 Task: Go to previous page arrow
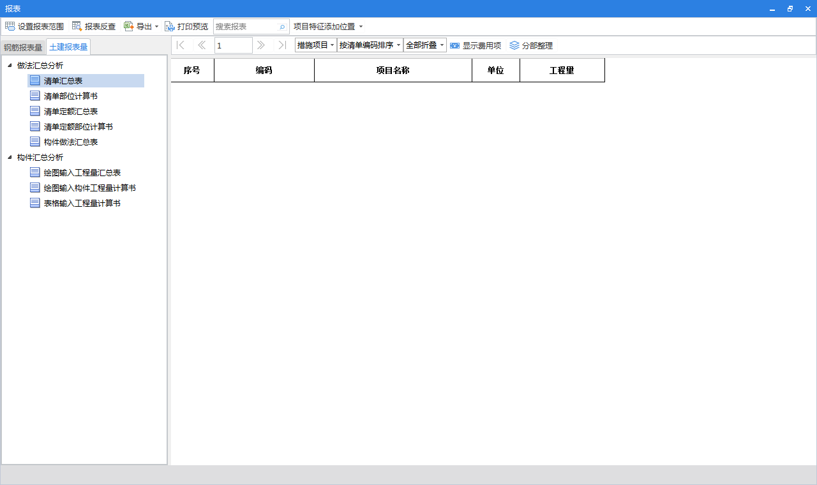pyautogui.click(x=202, y=45)
